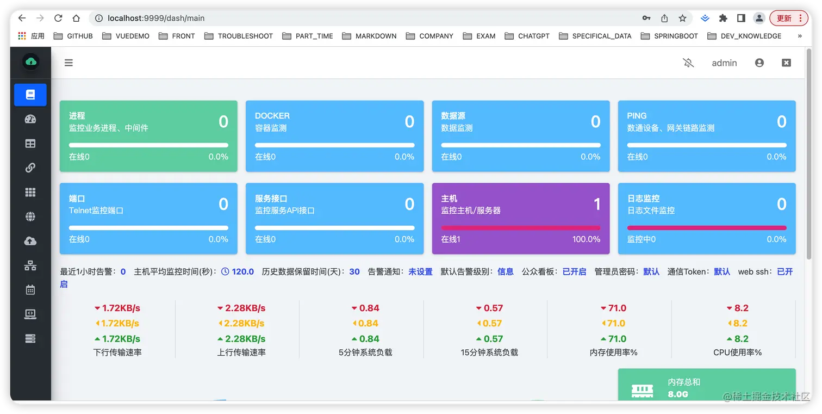Open the DOCKER 容器监测 card
822x414 pixels.
click(x=335, y=136)
